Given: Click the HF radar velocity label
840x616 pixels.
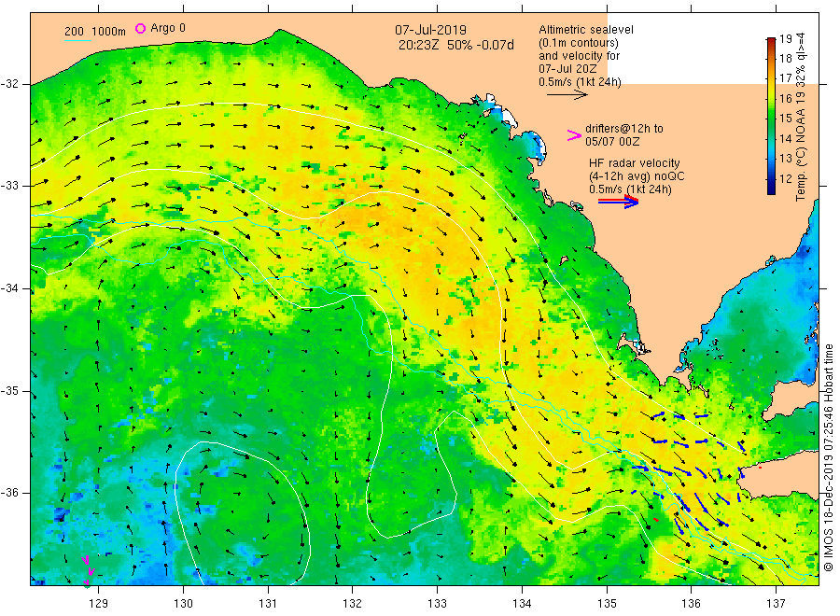Looking at the screenshot, I should point(635,162).
